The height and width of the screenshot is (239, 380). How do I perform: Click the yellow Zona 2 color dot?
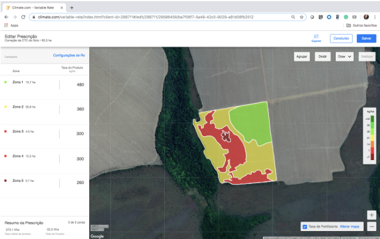[6, 107]
